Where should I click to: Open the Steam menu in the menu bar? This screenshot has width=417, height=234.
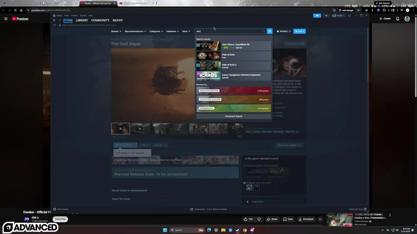coord(59,16)
